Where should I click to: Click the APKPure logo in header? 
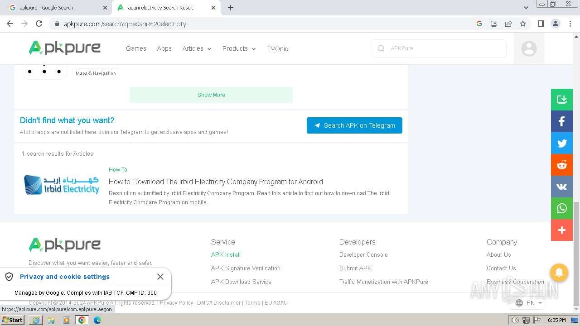(64, 48)
